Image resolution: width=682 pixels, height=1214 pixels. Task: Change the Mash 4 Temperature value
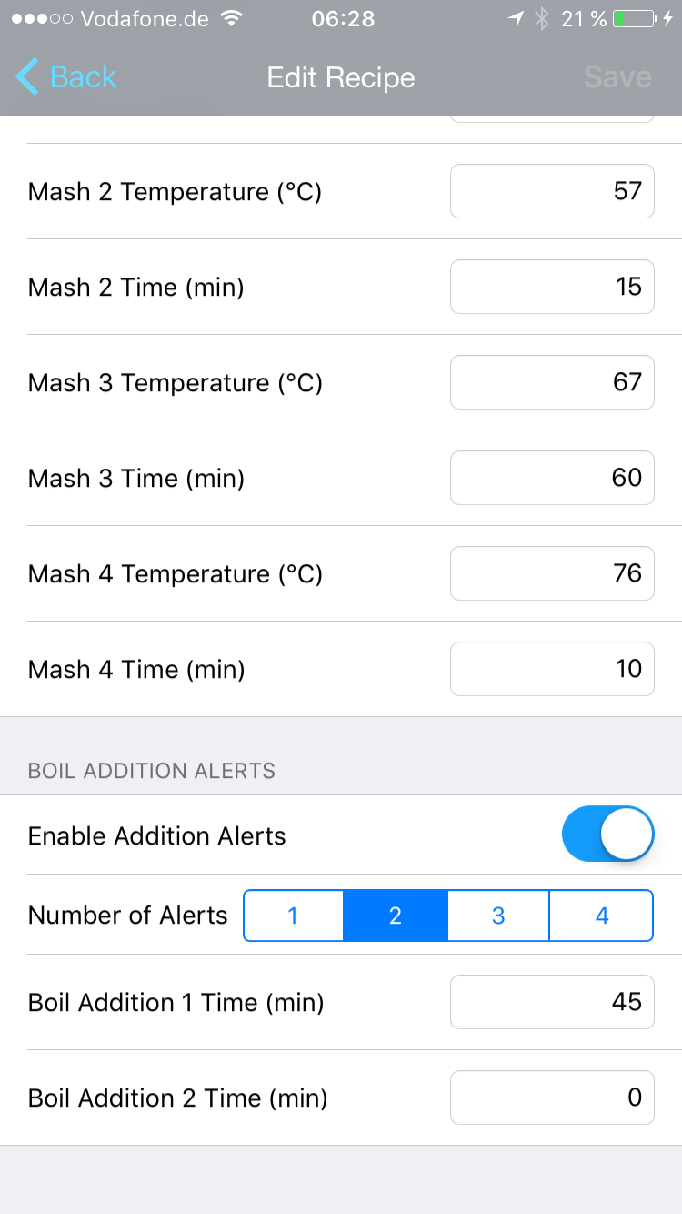click(552, 573)
